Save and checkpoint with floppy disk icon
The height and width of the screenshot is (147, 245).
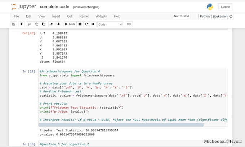14,24
